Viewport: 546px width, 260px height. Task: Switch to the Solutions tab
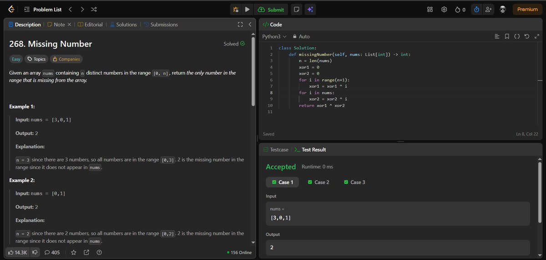[123, 25]
